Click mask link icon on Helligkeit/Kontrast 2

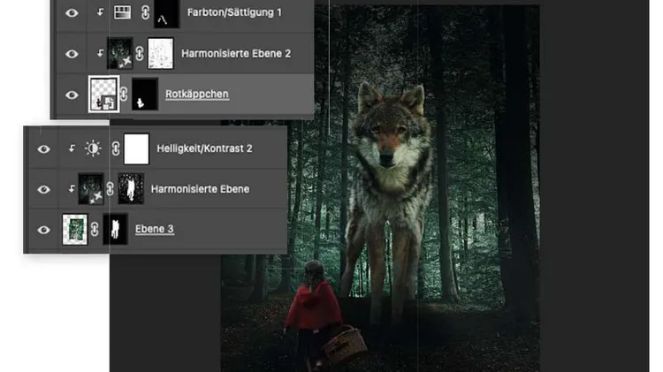click(x=113, y=148)
